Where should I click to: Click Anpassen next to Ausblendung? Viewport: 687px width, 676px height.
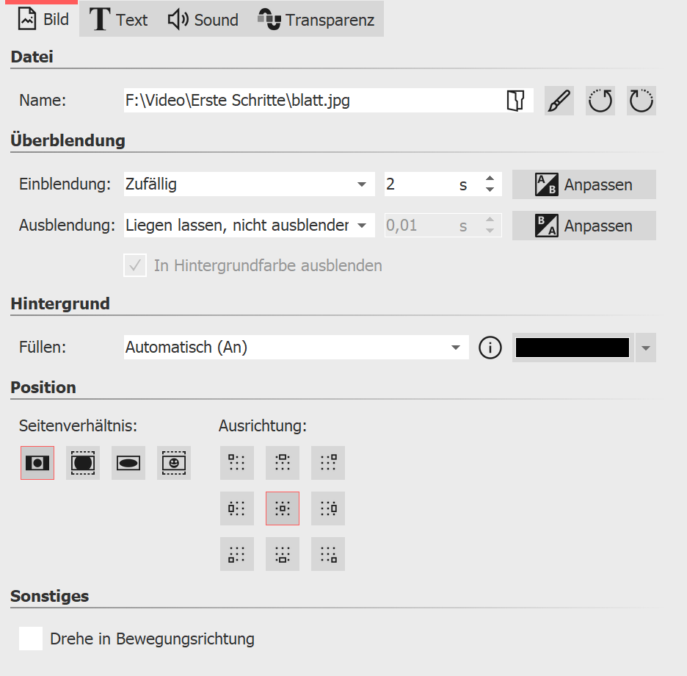584,225
